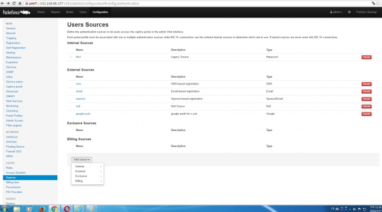Expand External submenu in Add source
Image resolution: width=382 pixels, height=212 pixels.
coord(88,171)
